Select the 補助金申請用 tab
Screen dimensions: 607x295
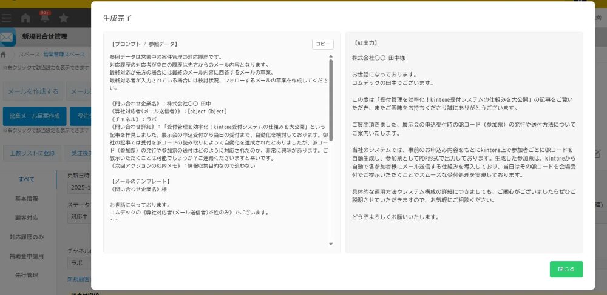tap(27, 256)
